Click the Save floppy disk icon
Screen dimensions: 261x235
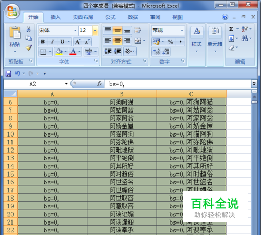[8, 73]
